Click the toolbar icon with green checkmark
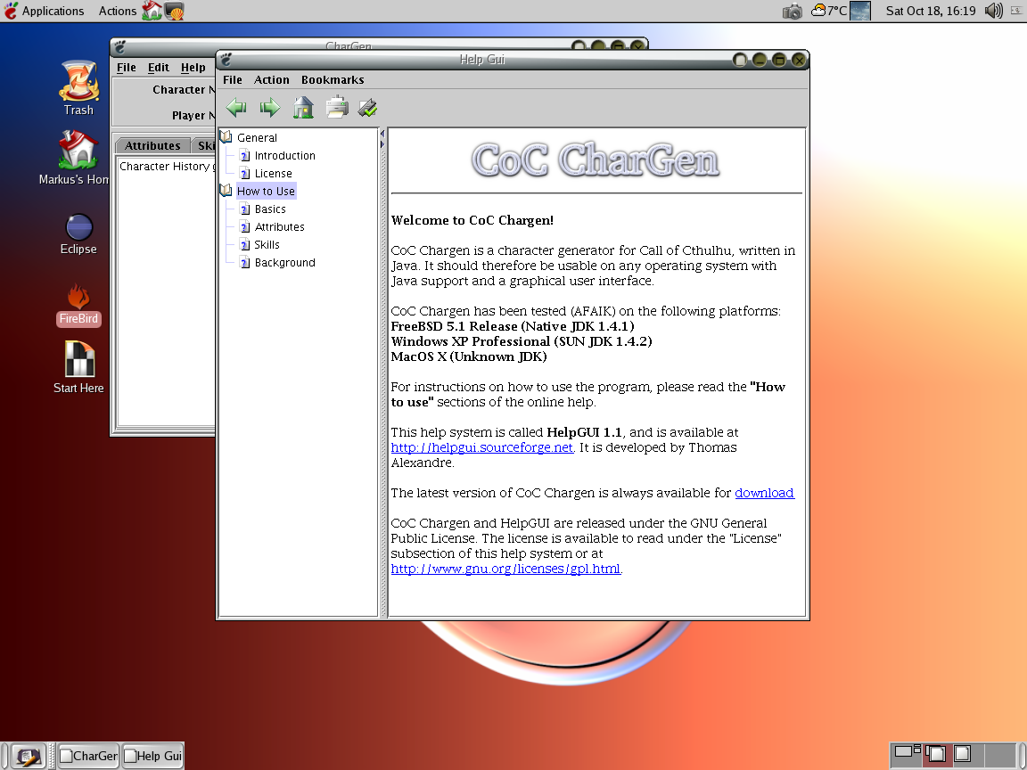Image resolution: width=1027 pixels, height=770 pixels. [368, 107]
